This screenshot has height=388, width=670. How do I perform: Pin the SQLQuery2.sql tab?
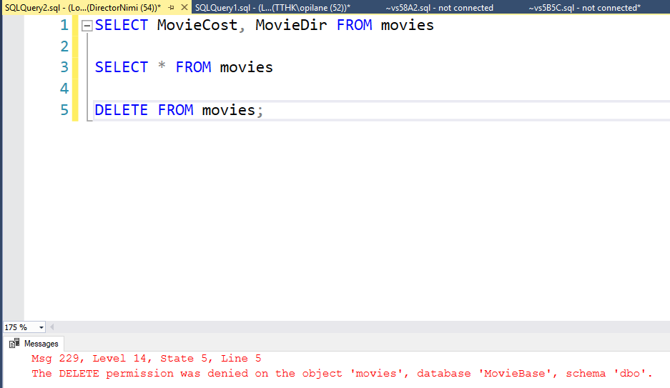tap(171, 7)
